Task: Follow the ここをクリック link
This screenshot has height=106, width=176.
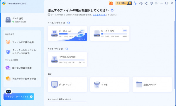Action: tap(99, 15)
